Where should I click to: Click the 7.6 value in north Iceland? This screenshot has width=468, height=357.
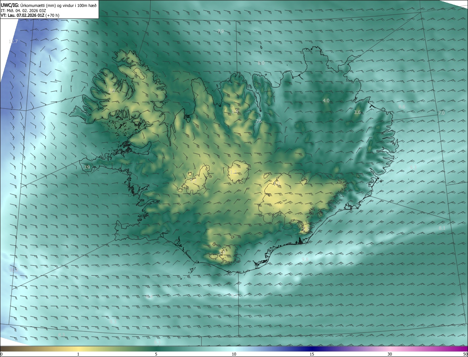(258, 121)
